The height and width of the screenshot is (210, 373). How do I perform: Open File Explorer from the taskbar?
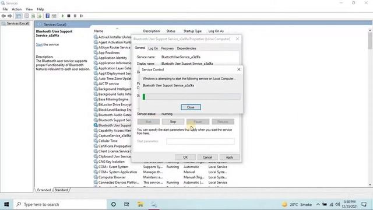(x=140, y=204)
